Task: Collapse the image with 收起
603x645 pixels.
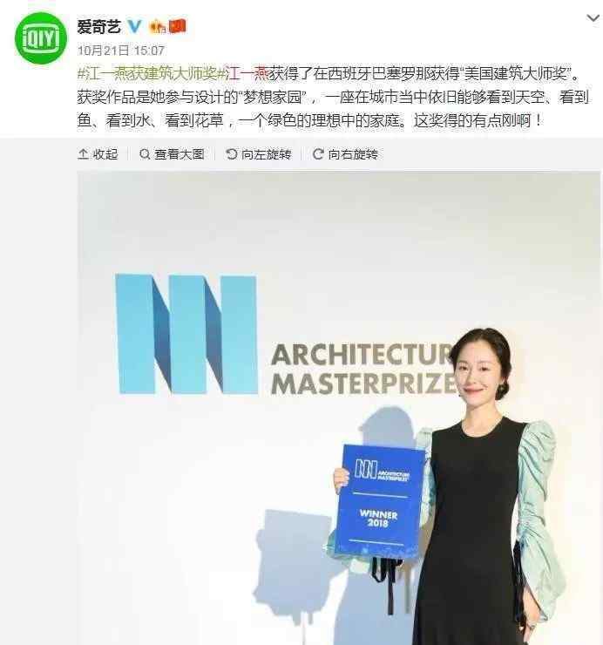Action: tap(98, 154)
